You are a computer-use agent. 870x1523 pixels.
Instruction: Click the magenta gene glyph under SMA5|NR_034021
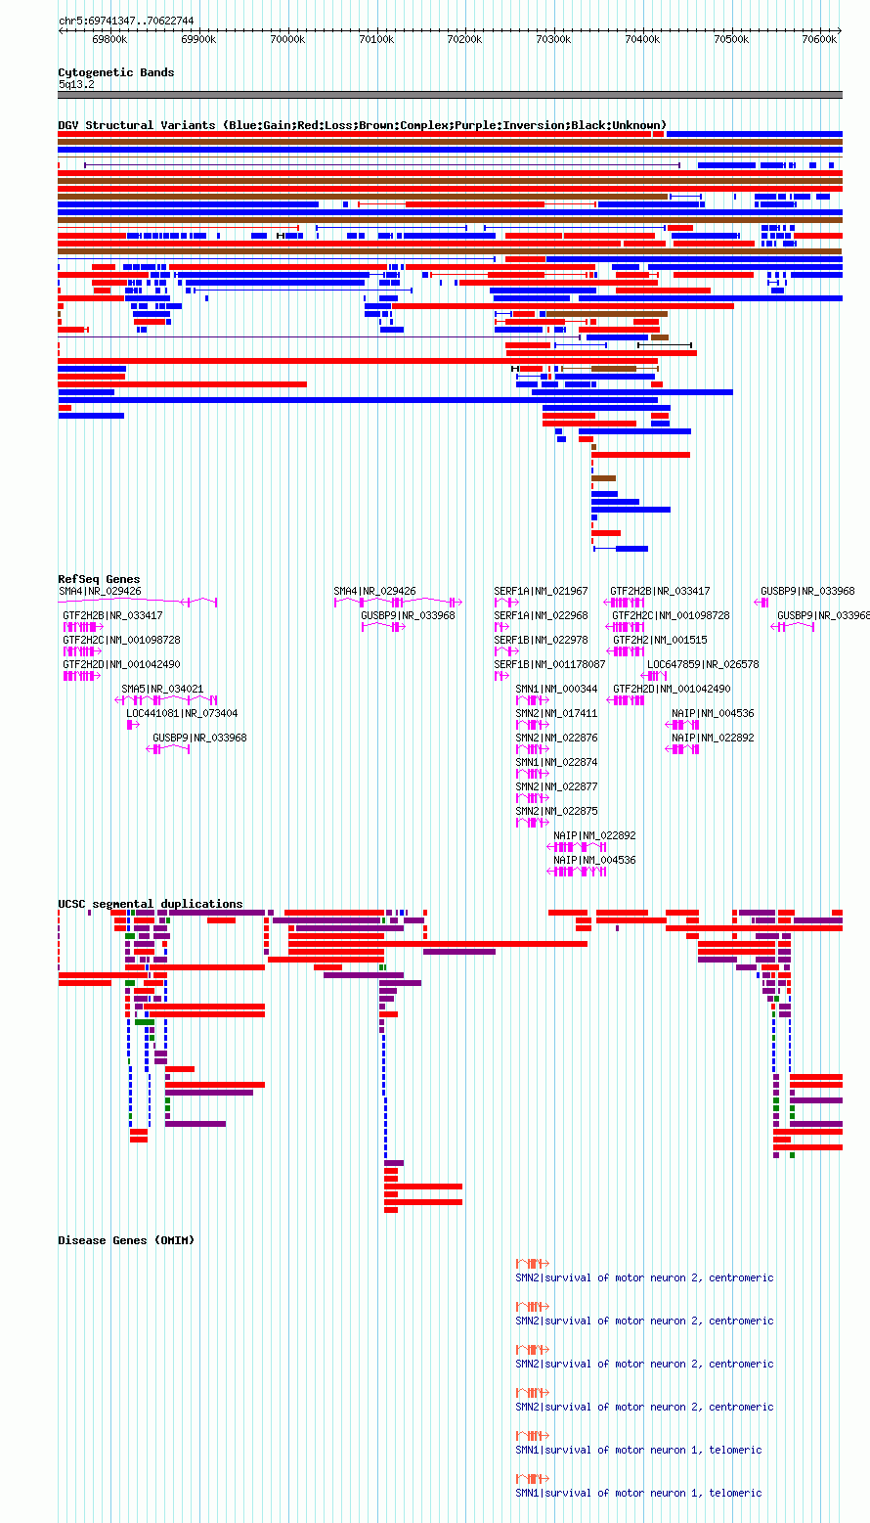(166, 700)
